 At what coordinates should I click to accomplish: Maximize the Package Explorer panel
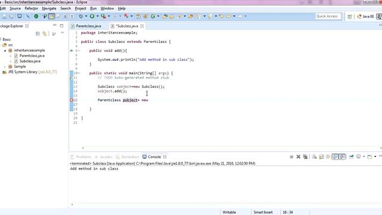coord(61,26)
